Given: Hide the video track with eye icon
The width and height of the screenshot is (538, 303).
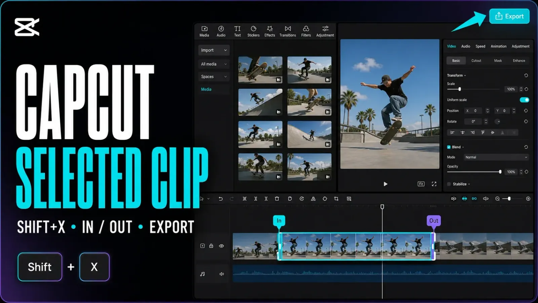Looking at the screenshot, I should [221, 246].
